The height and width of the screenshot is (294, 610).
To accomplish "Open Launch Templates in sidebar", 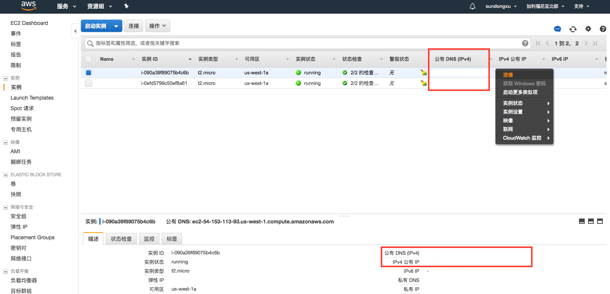I will [x=32, y=98].
